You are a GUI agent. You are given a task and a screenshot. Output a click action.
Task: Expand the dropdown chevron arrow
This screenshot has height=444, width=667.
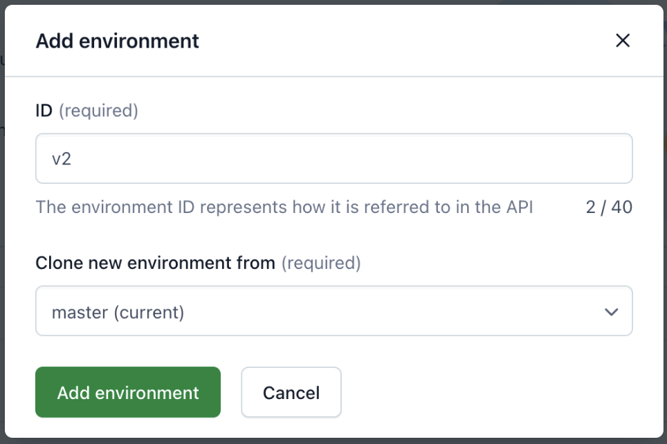tap(611, 312)
